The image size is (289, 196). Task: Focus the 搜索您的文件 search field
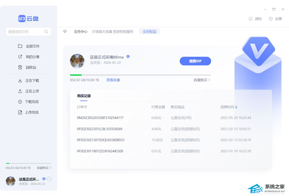click(x=28, y=32)
